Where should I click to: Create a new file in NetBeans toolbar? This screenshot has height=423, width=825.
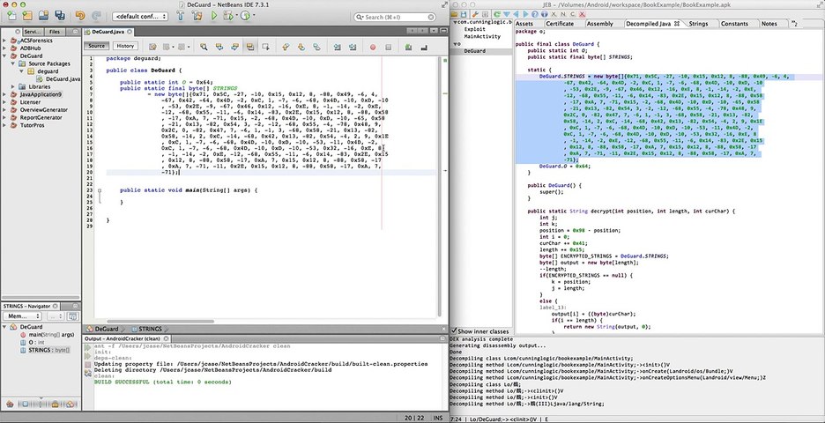tap(11, 15)
